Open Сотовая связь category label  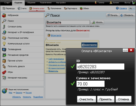(x=15, y=27)
